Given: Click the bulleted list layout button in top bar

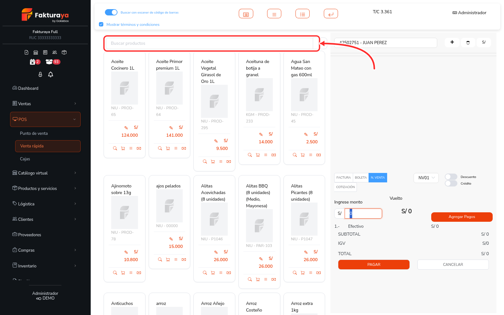Looking at the screenshot, I should pyautogui.click(x=303, y=14).
